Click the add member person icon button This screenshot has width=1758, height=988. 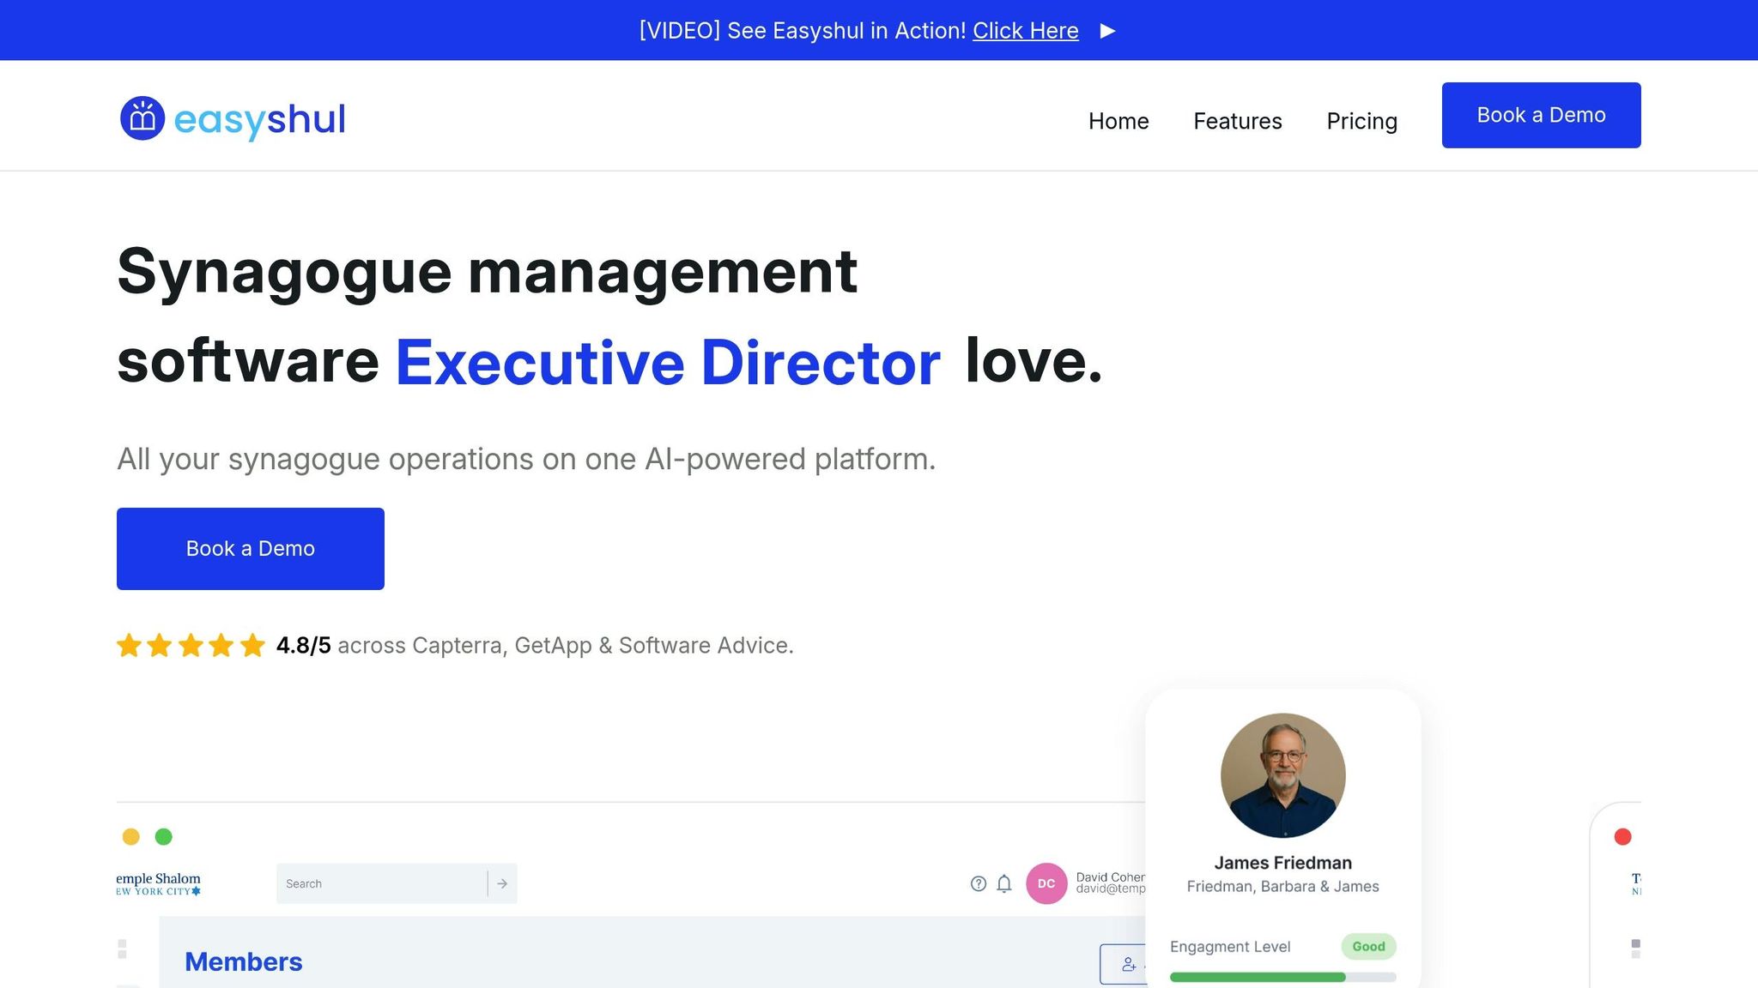click(1128, 965)
